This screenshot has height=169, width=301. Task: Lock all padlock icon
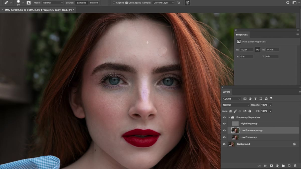point(250,111)
